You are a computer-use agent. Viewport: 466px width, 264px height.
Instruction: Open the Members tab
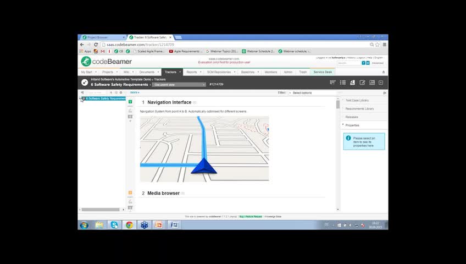(x=271, y=72)
